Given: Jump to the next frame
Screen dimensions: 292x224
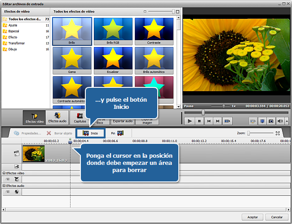Looking at the screenshot, I should pyautogui.click(x=218, y=121).
